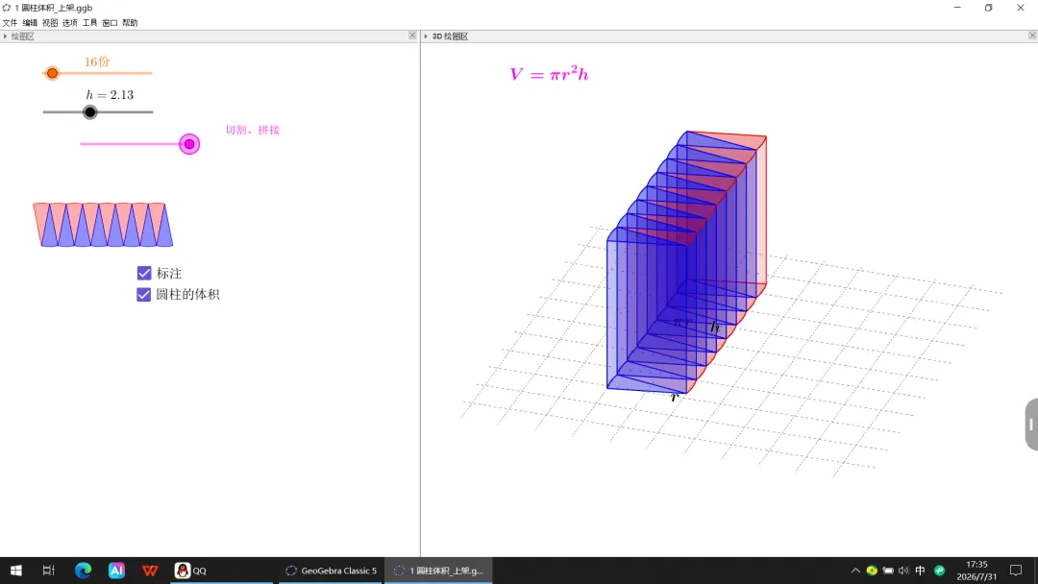Open the 视图 menu
Screen dimensions: 1038x584
coord(50,22)
